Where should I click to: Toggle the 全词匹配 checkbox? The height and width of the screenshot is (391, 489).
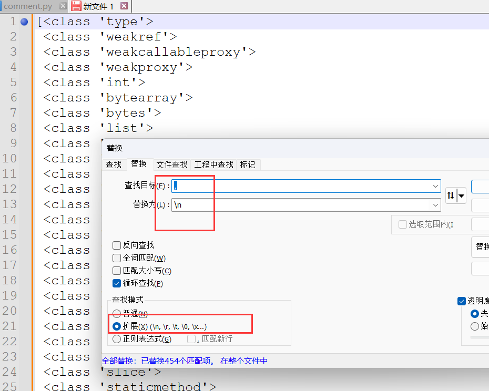pos(117,258)
